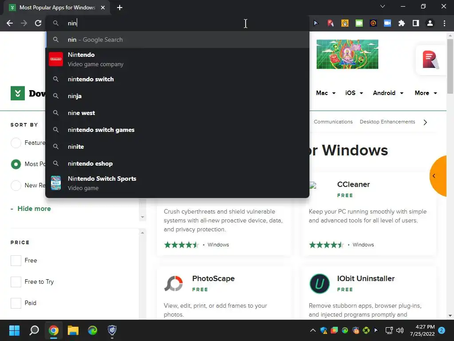Viewport: 454px width, 341px height.
Task: Click the colorful banner advertisement image
Action: tap(347, 54)
